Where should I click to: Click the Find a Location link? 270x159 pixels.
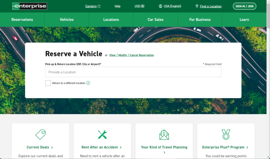coord(211,6)
